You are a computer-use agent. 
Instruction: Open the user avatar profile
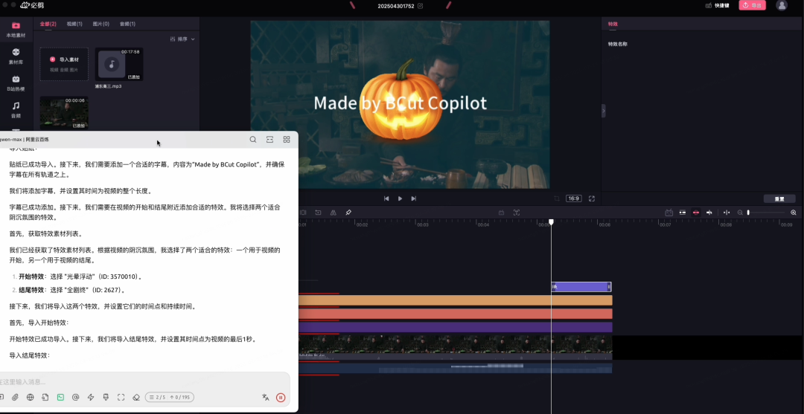[x=782, y=5]
